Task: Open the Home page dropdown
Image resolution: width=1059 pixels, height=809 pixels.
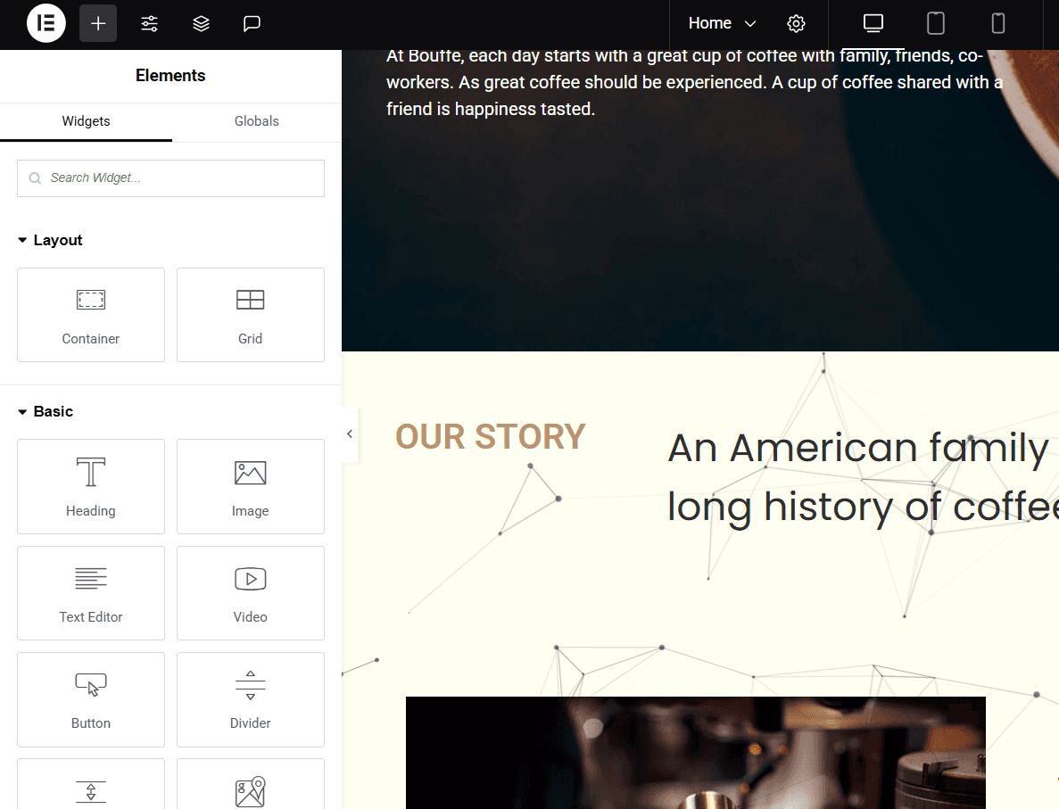Action: [x=719, y=23]
